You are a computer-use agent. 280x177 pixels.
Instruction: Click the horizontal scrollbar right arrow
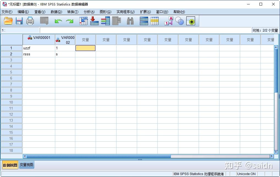[271, 156]
